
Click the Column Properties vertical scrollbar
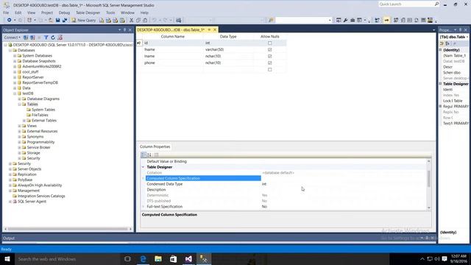(x=428, y=184)
